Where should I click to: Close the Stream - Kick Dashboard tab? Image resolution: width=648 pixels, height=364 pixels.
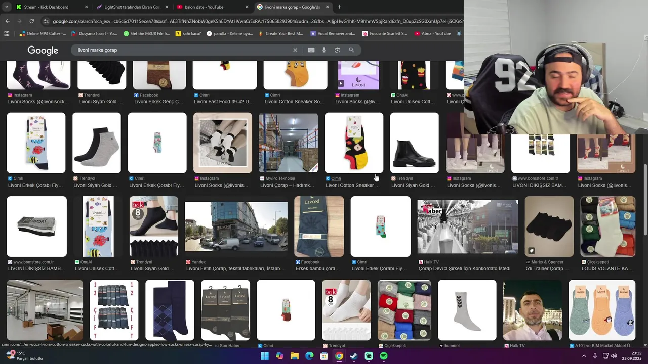point(86,7)
